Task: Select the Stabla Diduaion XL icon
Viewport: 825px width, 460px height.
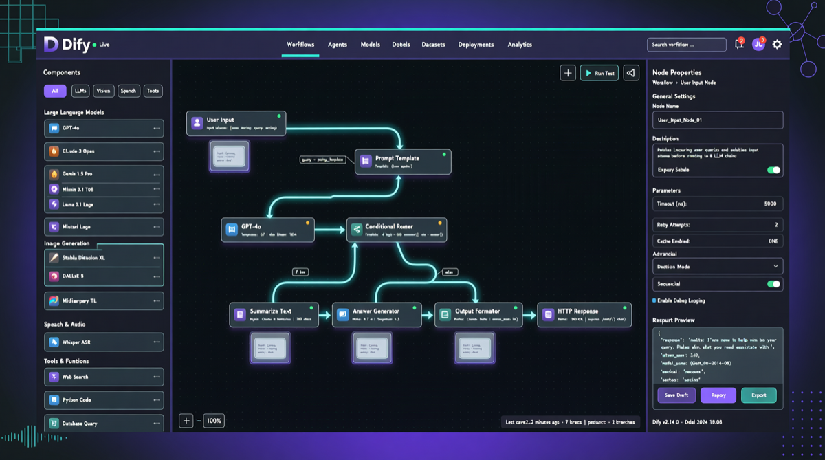Action: point(54,257)
